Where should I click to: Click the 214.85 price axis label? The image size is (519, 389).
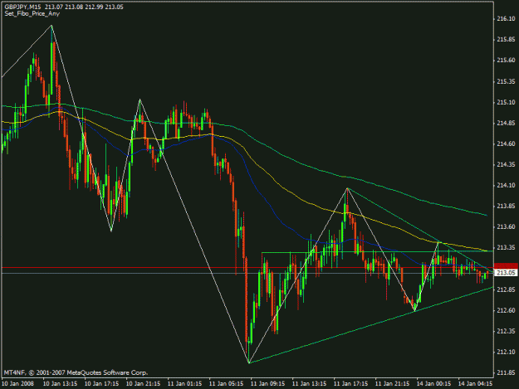pos(506,124)
